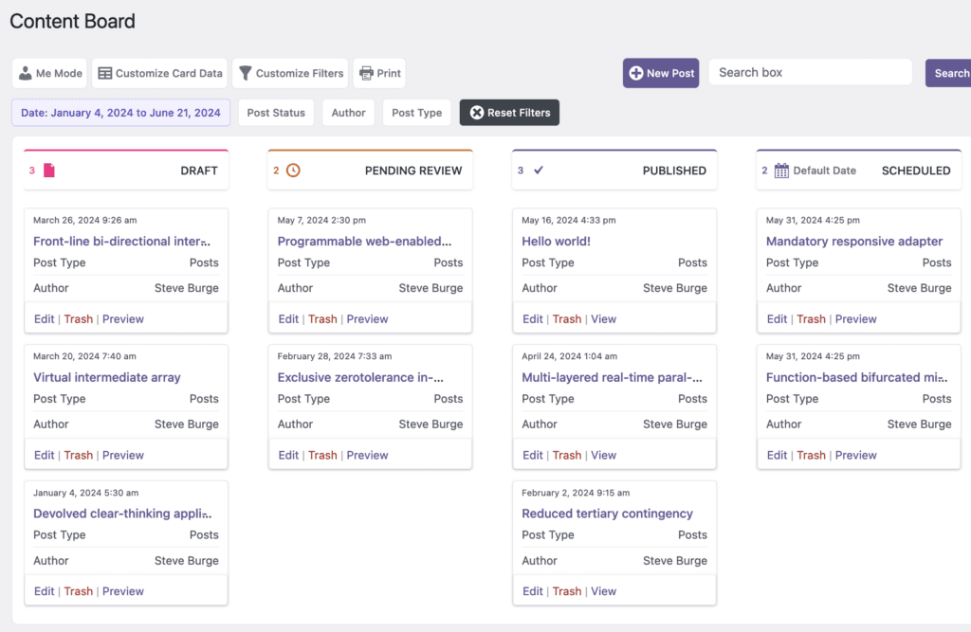Open the Post Status filter dropdown

276,112
